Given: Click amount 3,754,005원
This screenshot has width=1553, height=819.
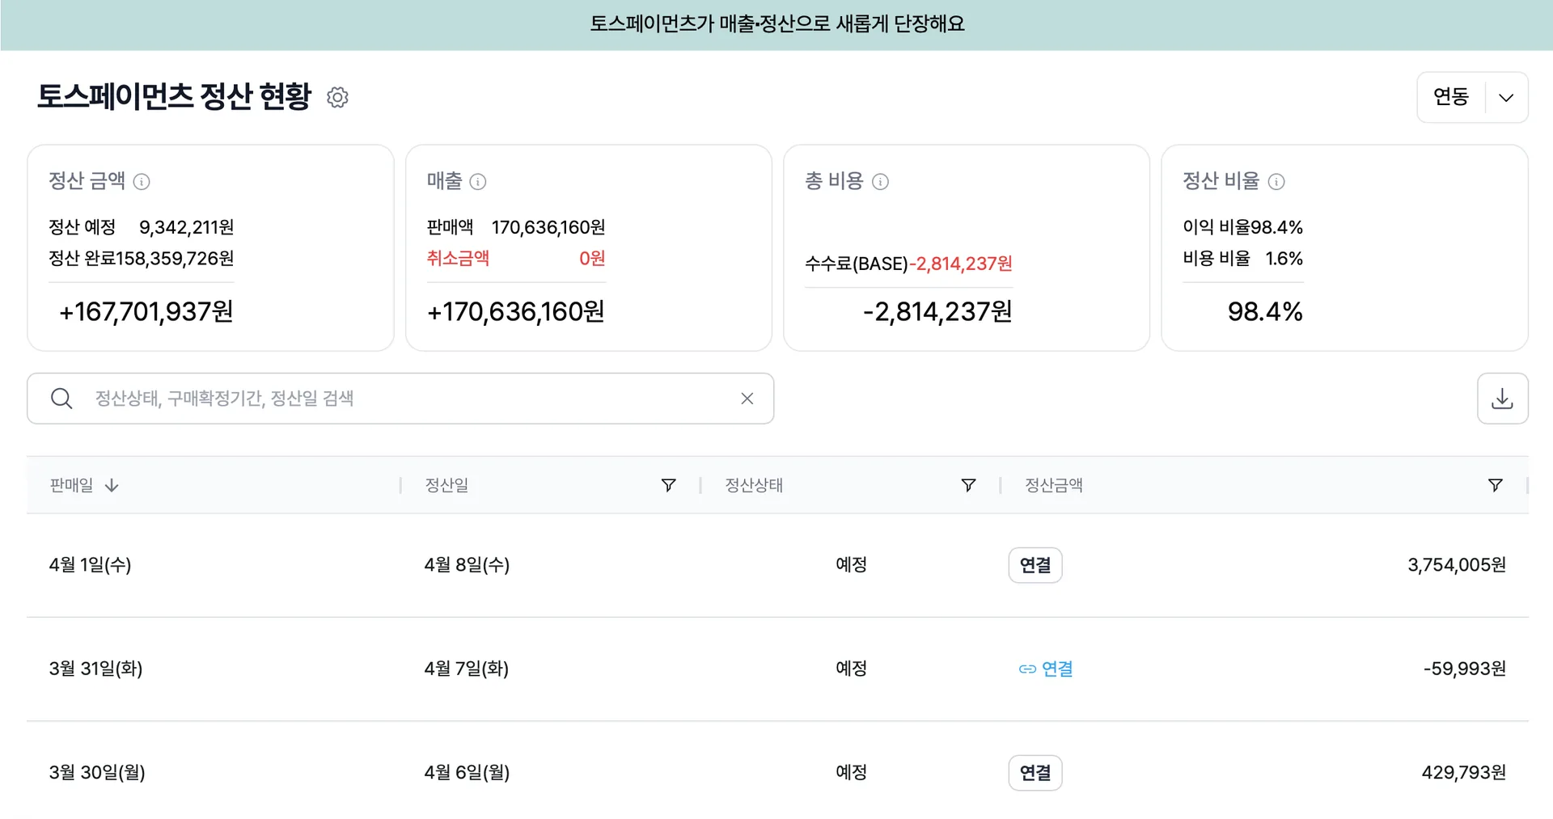Looking at the screenshot, I should (1457, 564).
